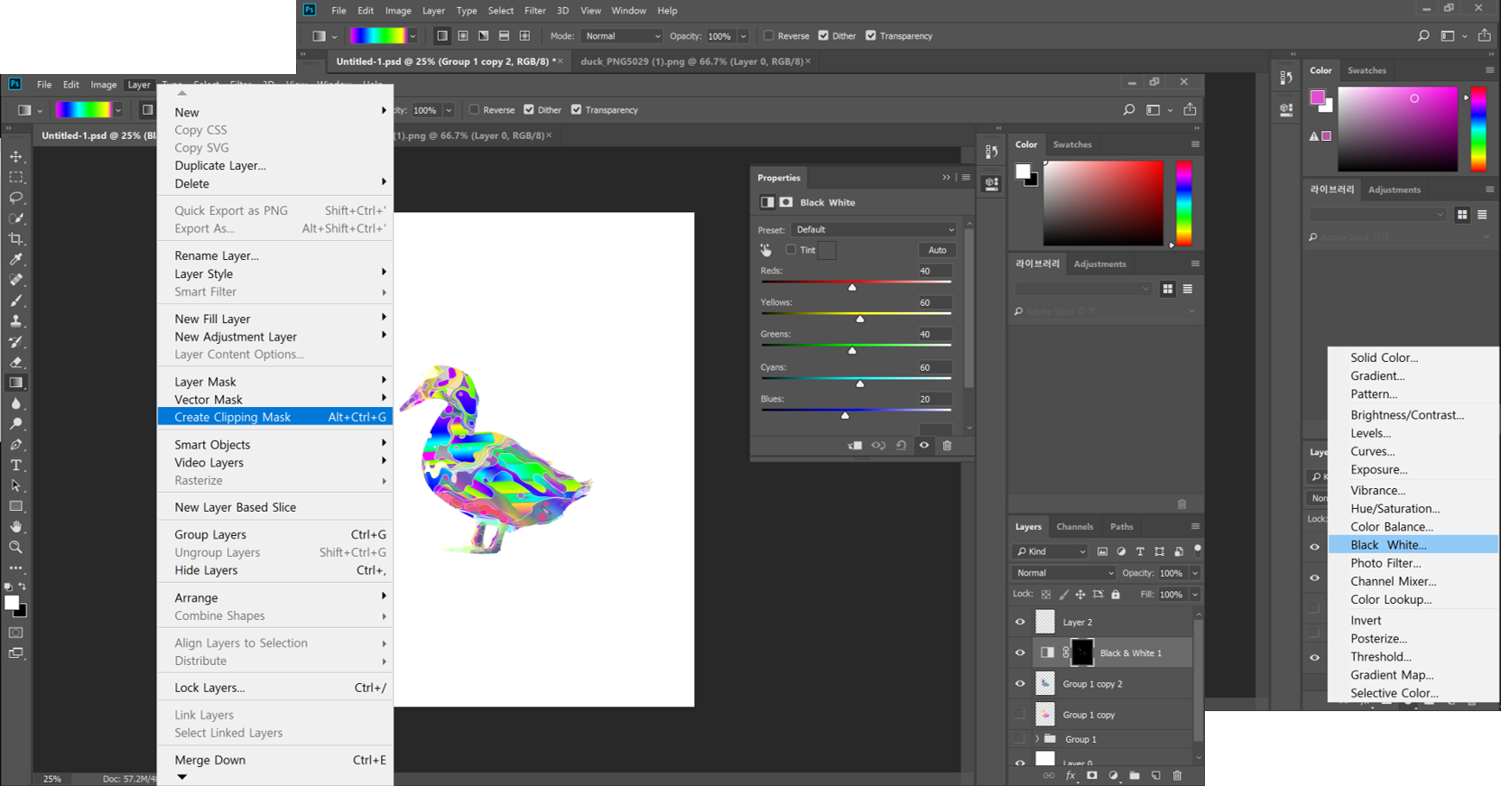1501x786 pixels.
Task: Open the Preset Default dropdown
Action: coord(874,229)
